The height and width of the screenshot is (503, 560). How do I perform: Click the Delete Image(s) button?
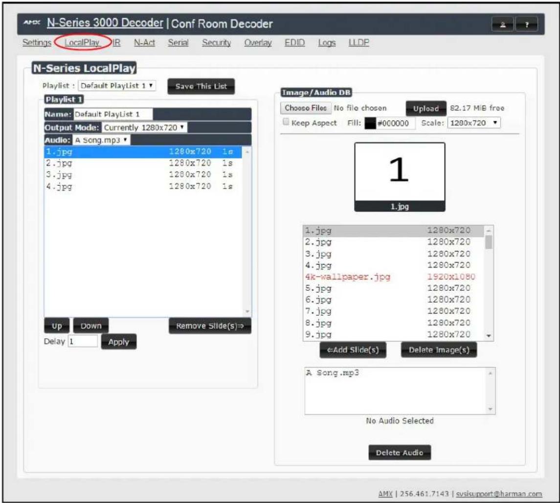click(x=439, y=350)
